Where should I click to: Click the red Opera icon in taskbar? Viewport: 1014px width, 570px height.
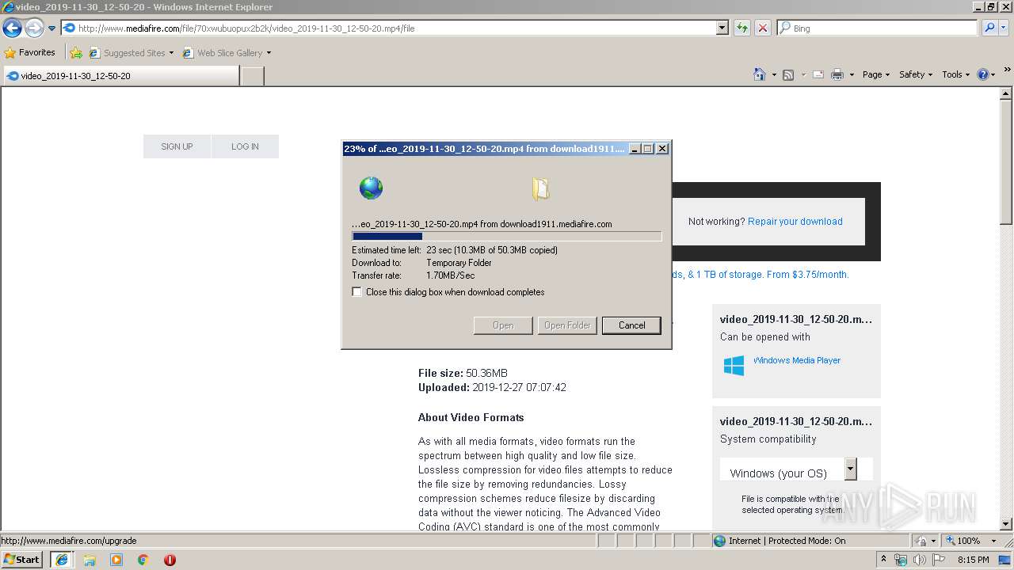click(170, 560)
